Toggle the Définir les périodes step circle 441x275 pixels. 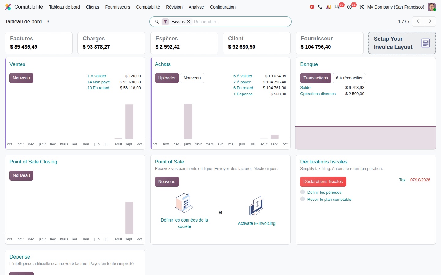[x=303, y=192]
